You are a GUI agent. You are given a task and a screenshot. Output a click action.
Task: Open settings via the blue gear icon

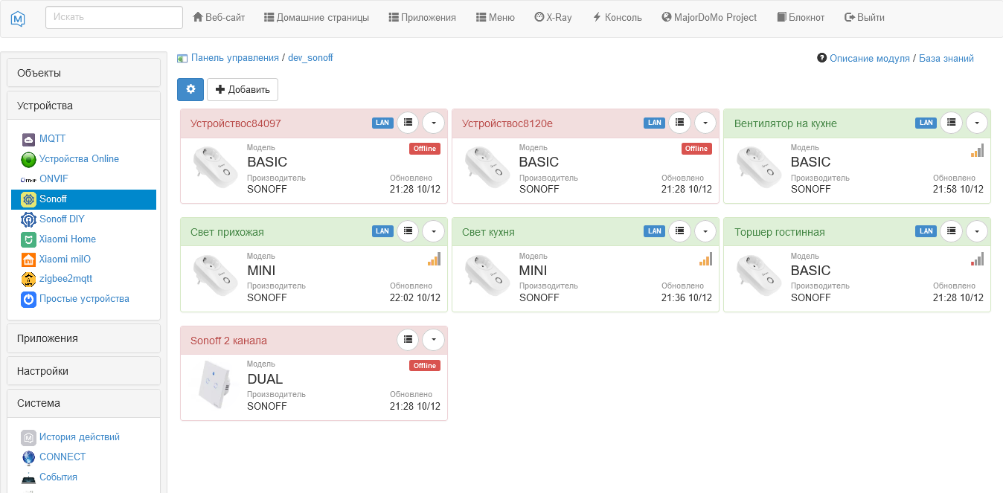coord(190,89)
